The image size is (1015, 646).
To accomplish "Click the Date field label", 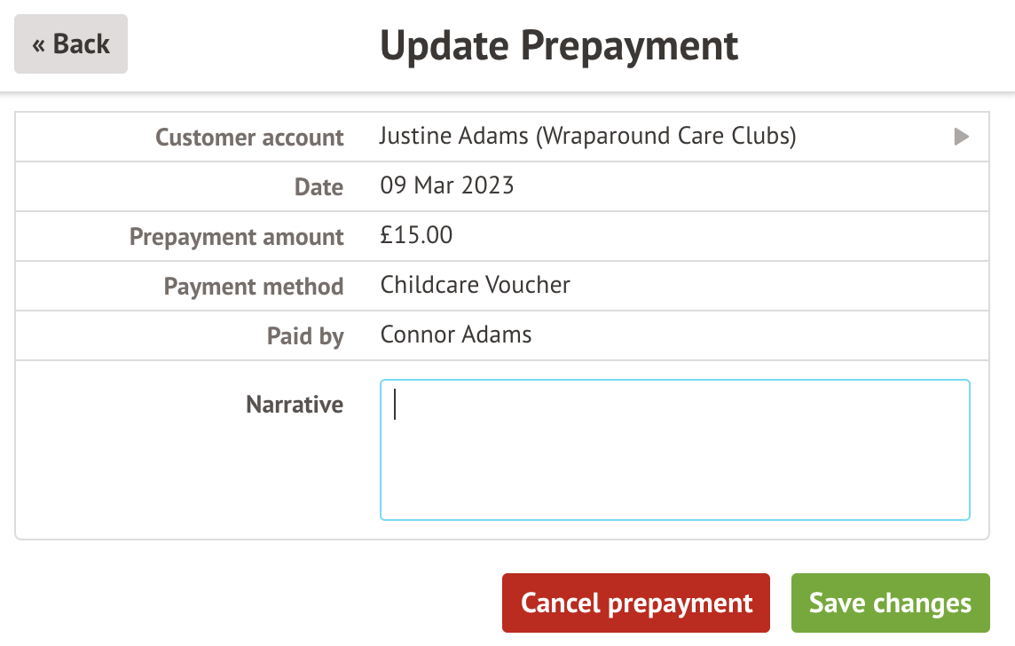I will tap(319, 187).
